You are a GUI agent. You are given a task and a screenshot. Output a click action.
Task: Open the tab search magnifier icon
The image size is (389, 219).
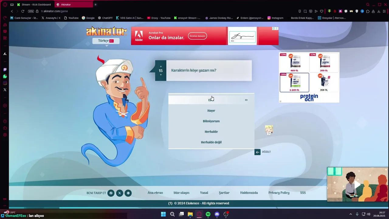coord(368,5)
